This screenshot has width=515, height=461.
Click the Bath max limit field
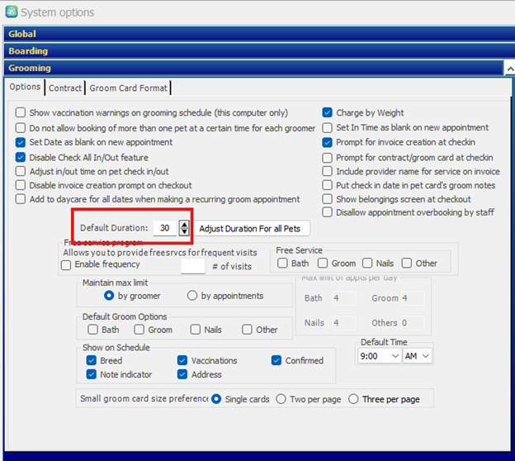344,298
